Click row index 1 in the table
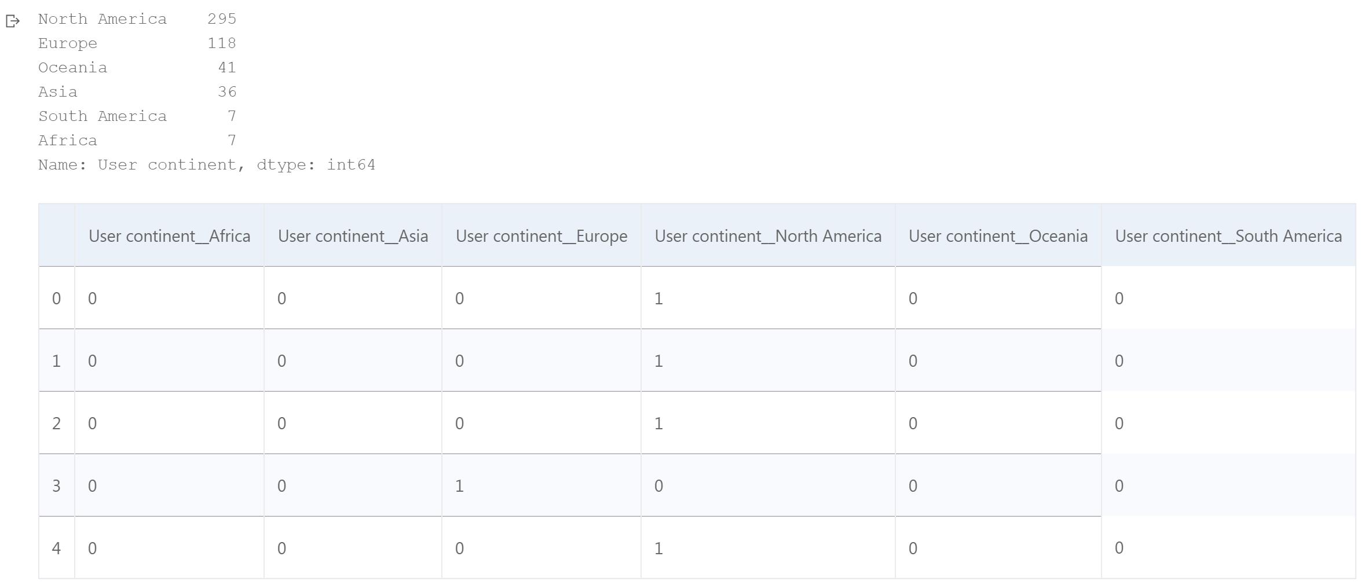This screenshot has height=582, width=1361. point(56,361)
